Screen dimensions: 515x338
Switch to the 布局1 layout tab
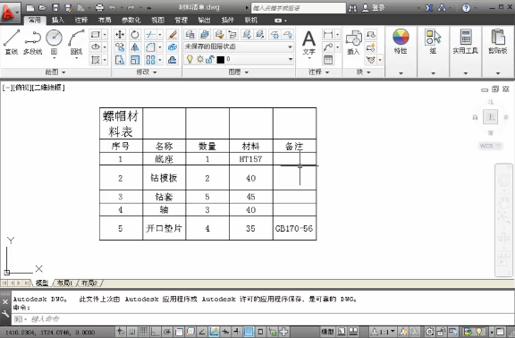[64, 283]
